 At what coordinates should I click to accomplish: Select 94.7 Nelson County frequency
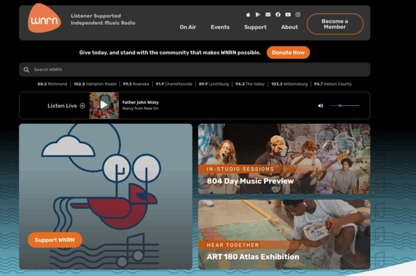[x=333, y=84]
